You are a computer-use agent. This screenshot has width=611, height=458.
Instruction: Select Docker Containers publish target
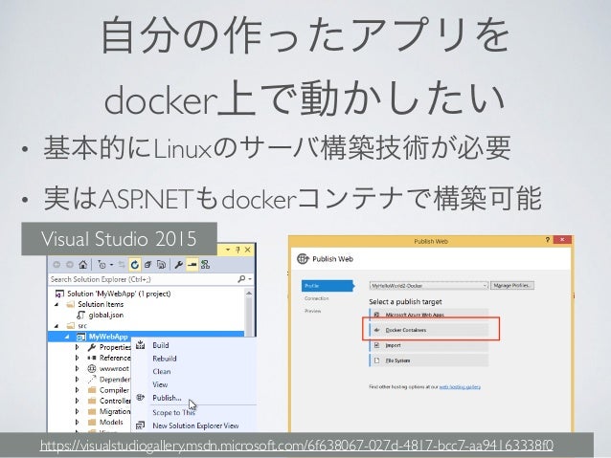429,330
